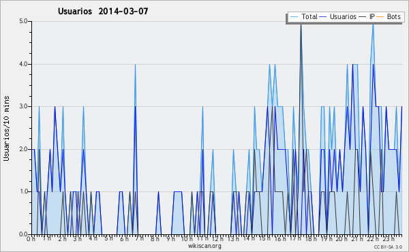The image size is (409, 252).
Task: Click the '0 h' x-axis tick label
Action: pos(31,238)
